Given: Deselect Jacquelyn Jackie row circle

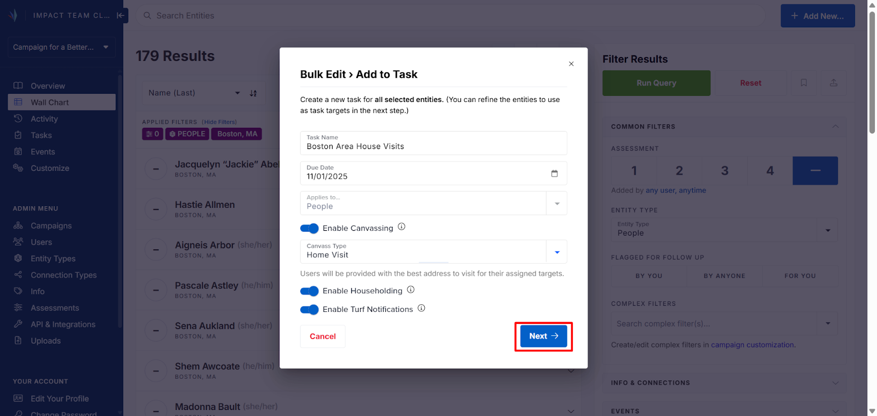Looking at the screenshot, I should (x=156, y=169).
